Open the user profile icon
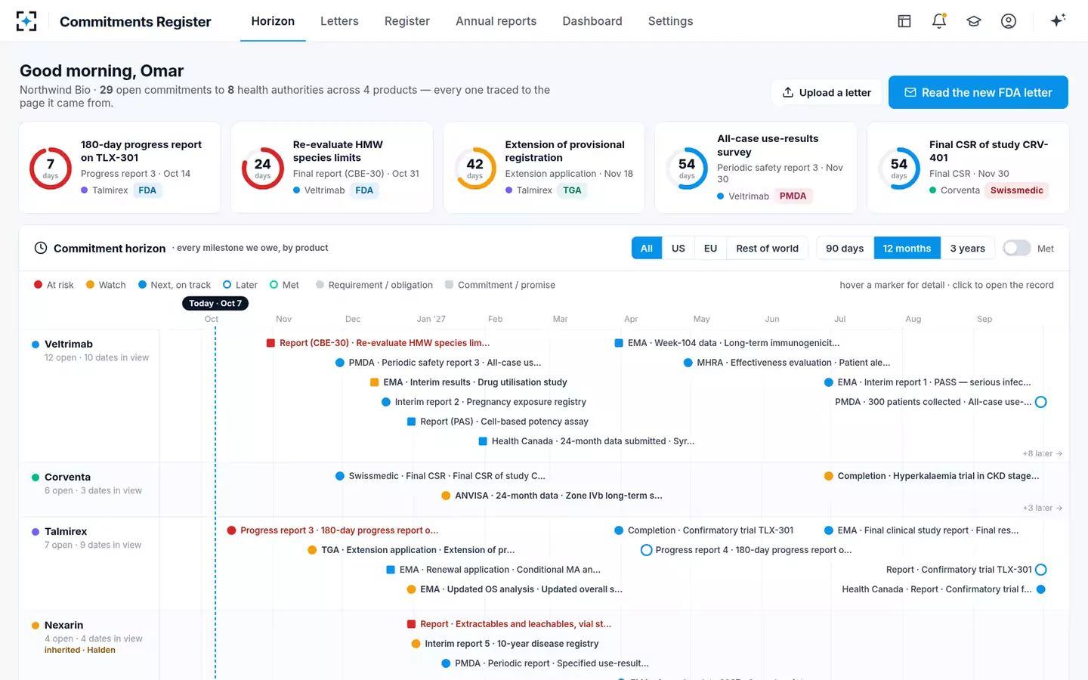1088x680 pixels. (x=1009, y=21)
